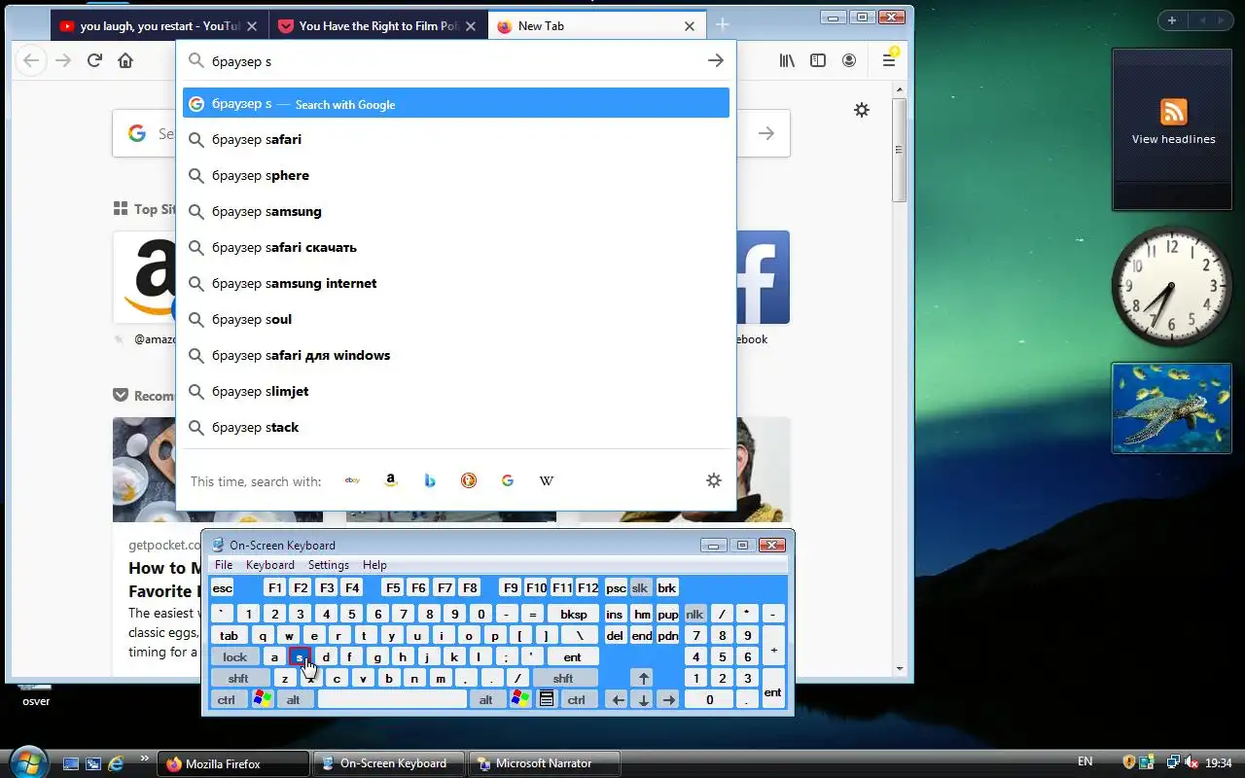Show the Firefox sidebars
1245x778 pixels.
[x=818, y=60]
